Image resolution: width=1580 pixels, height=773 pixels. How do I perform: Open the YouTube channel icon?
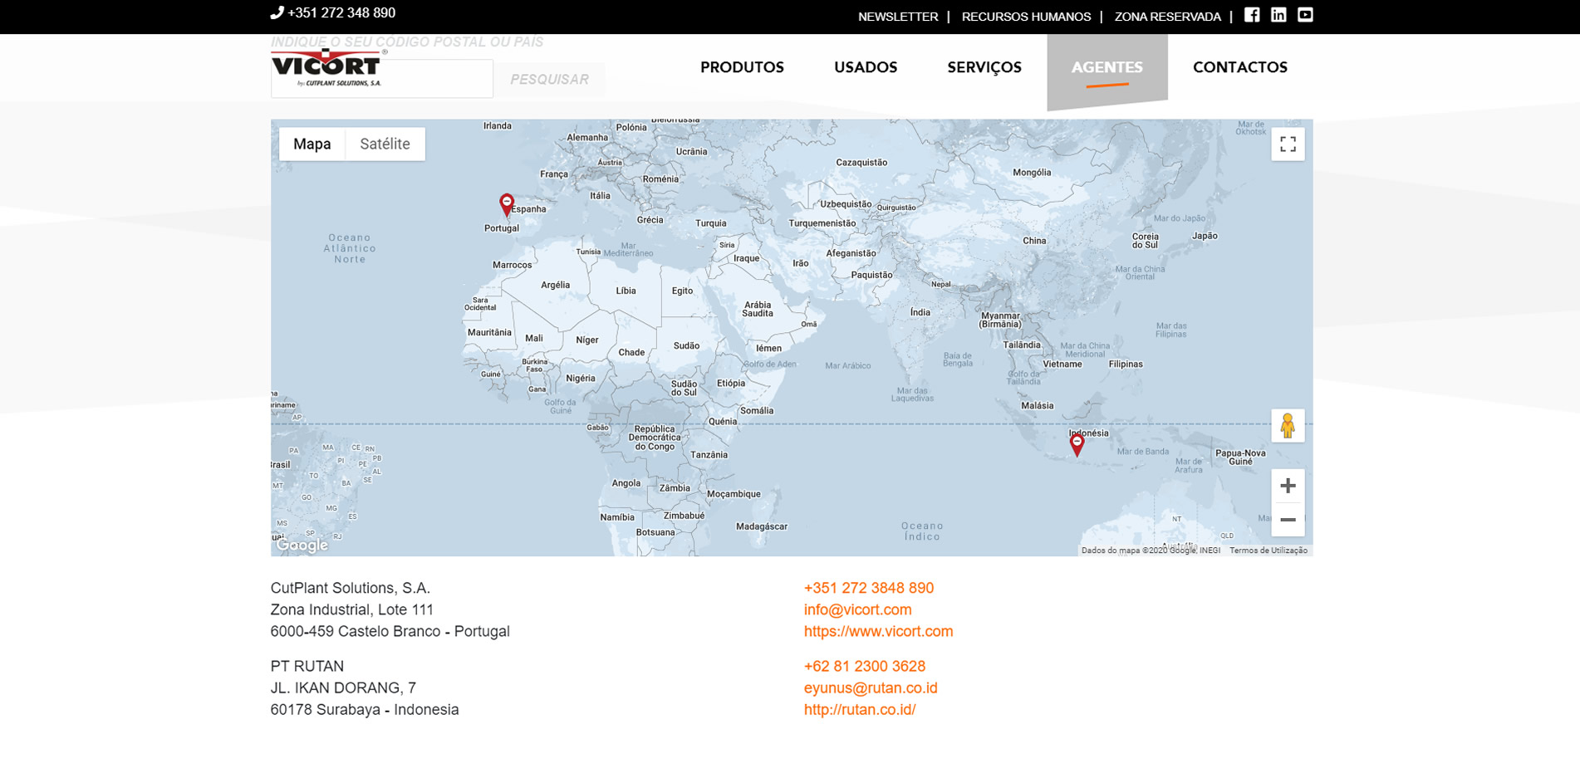click(x=1305, y=15)
